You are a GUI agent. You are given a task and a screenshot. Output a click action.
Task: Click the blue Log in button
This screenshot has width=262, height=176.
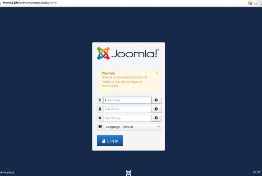(x=110, y=141)
